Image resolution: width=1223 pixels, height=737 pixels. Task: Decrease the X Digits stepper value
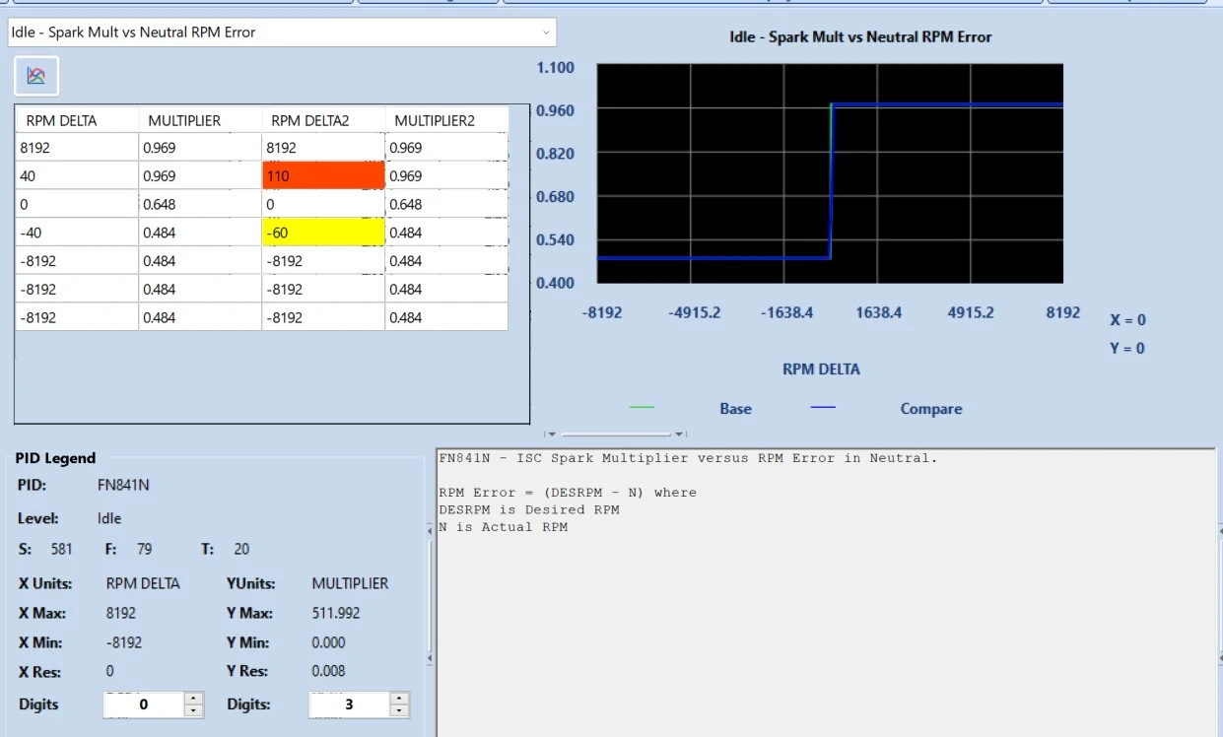tap(194, 710)
